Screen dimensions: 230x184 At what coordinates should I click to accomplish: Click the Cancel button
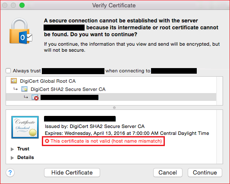coord(168,172)
